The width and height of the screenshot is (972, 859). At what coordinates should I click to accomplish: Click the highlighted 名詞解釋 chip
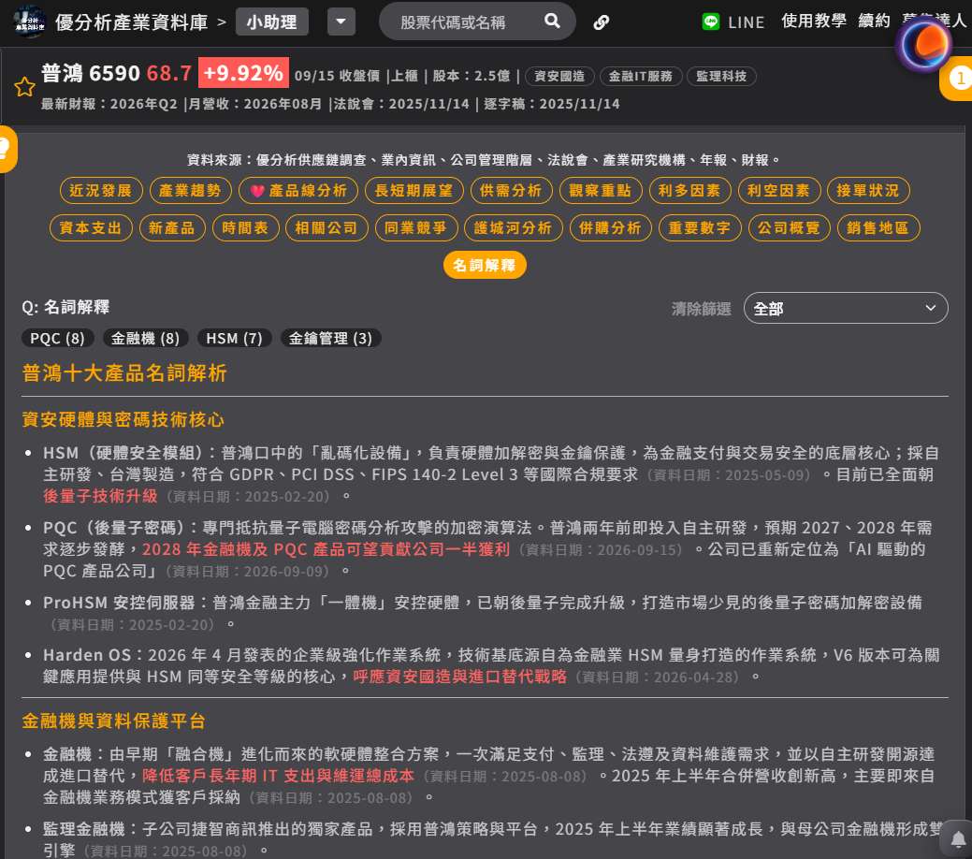click(485, 265)
